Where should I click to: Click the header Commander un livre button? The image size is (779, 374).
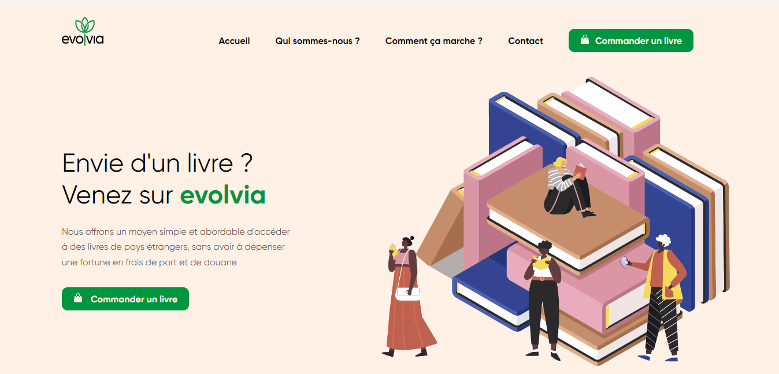click(630, 40)
